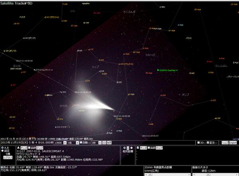Click the SAUDICOMSAT 4 info line
The width and height of the screenshot is (239, 176).
pos(40,151)
